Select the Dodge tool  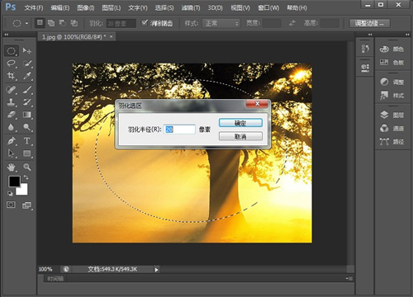(27, 127)
